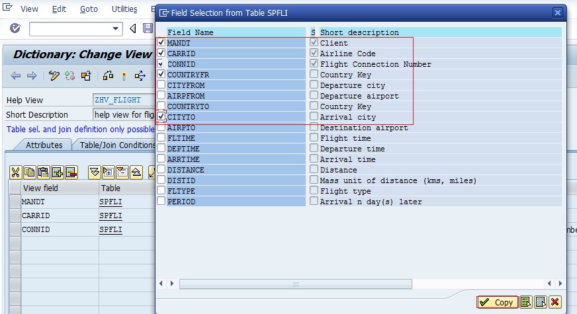
Task: Click the Copy button in dialog
Action: pyautogui.click(x=497, y=302)
